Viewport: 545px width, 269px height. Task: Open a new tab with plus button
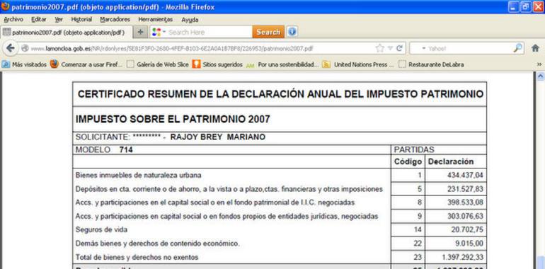click(140, 32)
